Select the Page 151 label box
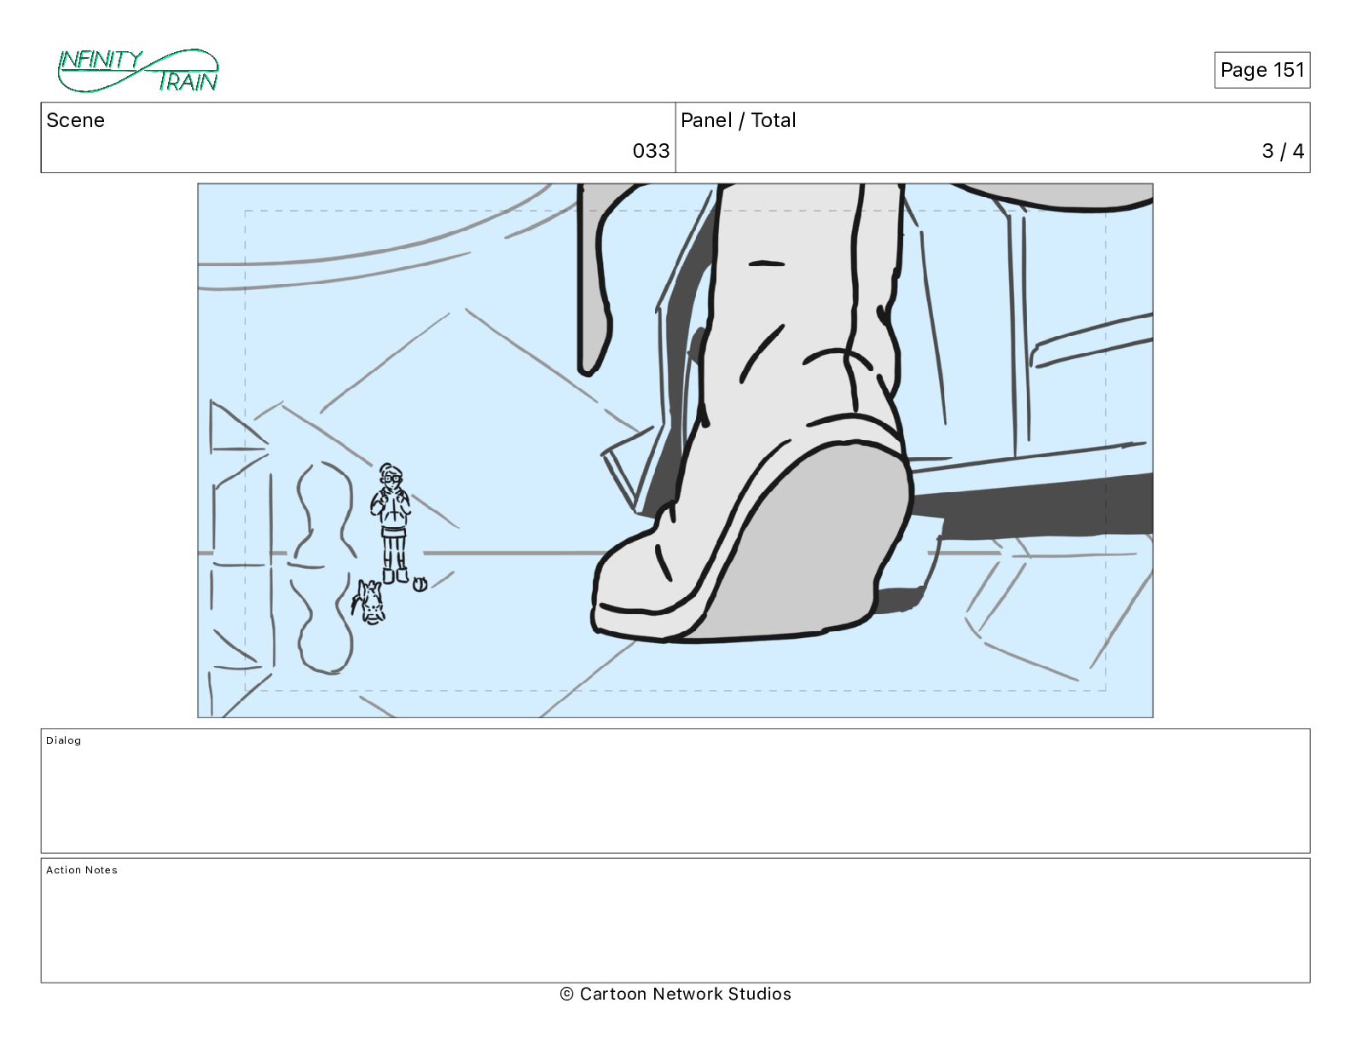1351x1044 pixels. [1262, 70]
